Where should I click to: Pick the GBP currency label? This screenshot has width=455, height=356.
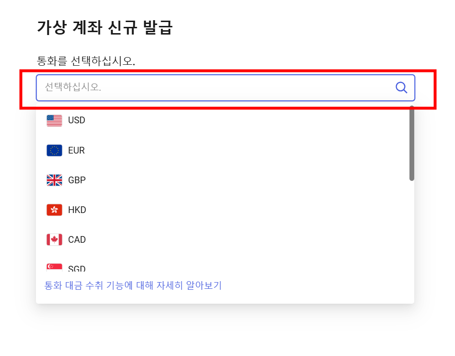pyautogui.click(x=77, y=180)
